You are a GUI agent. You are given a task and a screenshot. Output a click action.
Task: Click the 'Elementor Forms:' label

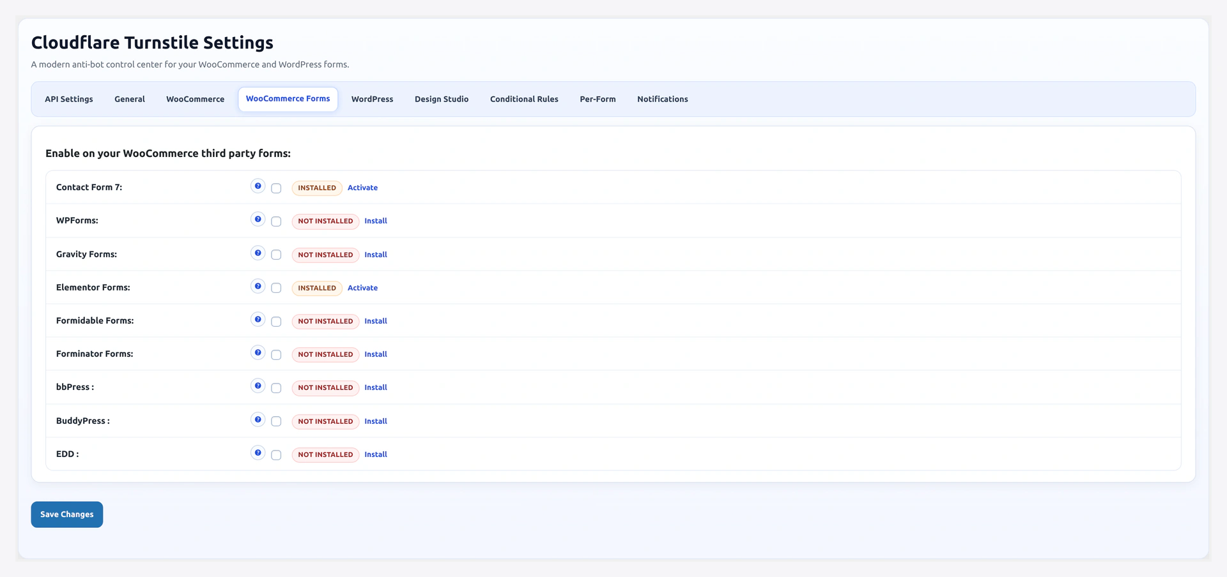pos(93,287)
